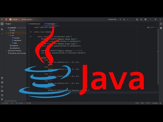Switch to the Console.java tab

[50, 24]
